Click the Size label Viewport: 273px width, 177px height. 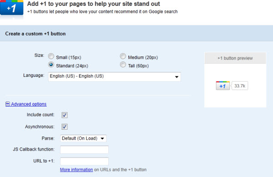point(39,56)
